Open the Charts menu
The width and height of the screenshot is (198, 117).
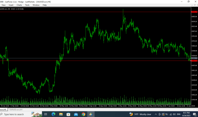click(x=19, y=5)
